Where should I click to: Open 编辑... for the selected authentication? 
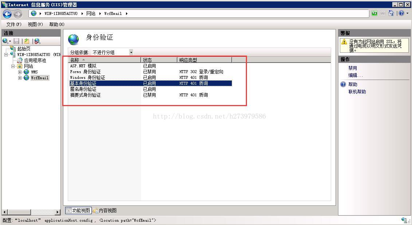tap(354, 76)
